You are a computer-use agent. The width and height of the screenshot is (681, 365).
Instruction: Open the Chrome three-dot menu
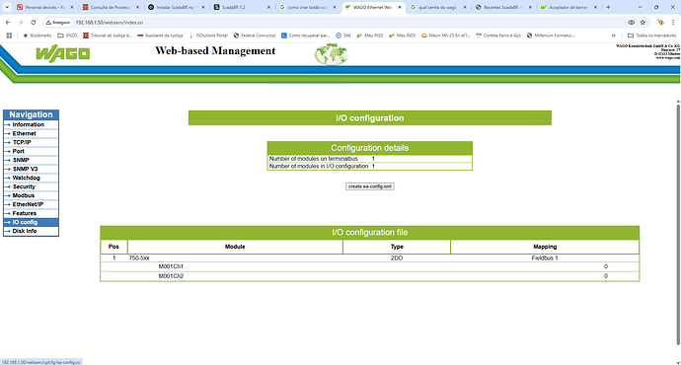673,22
